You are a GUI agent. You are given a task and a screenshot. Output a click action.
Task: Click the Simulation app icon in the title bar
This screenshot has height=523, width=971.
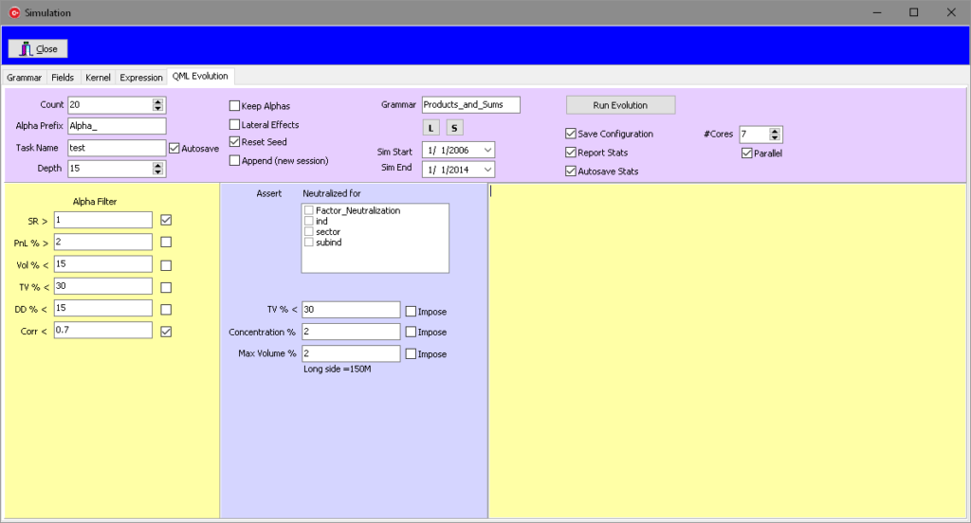point(14,12)
